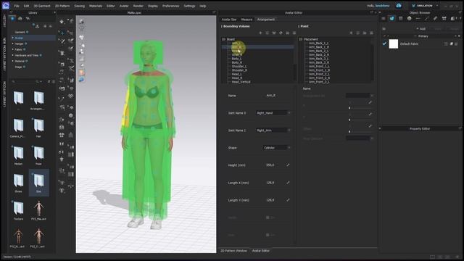Select Arm_Back_1_L in Placement list
464x261 pixels.
pos(318,43)
